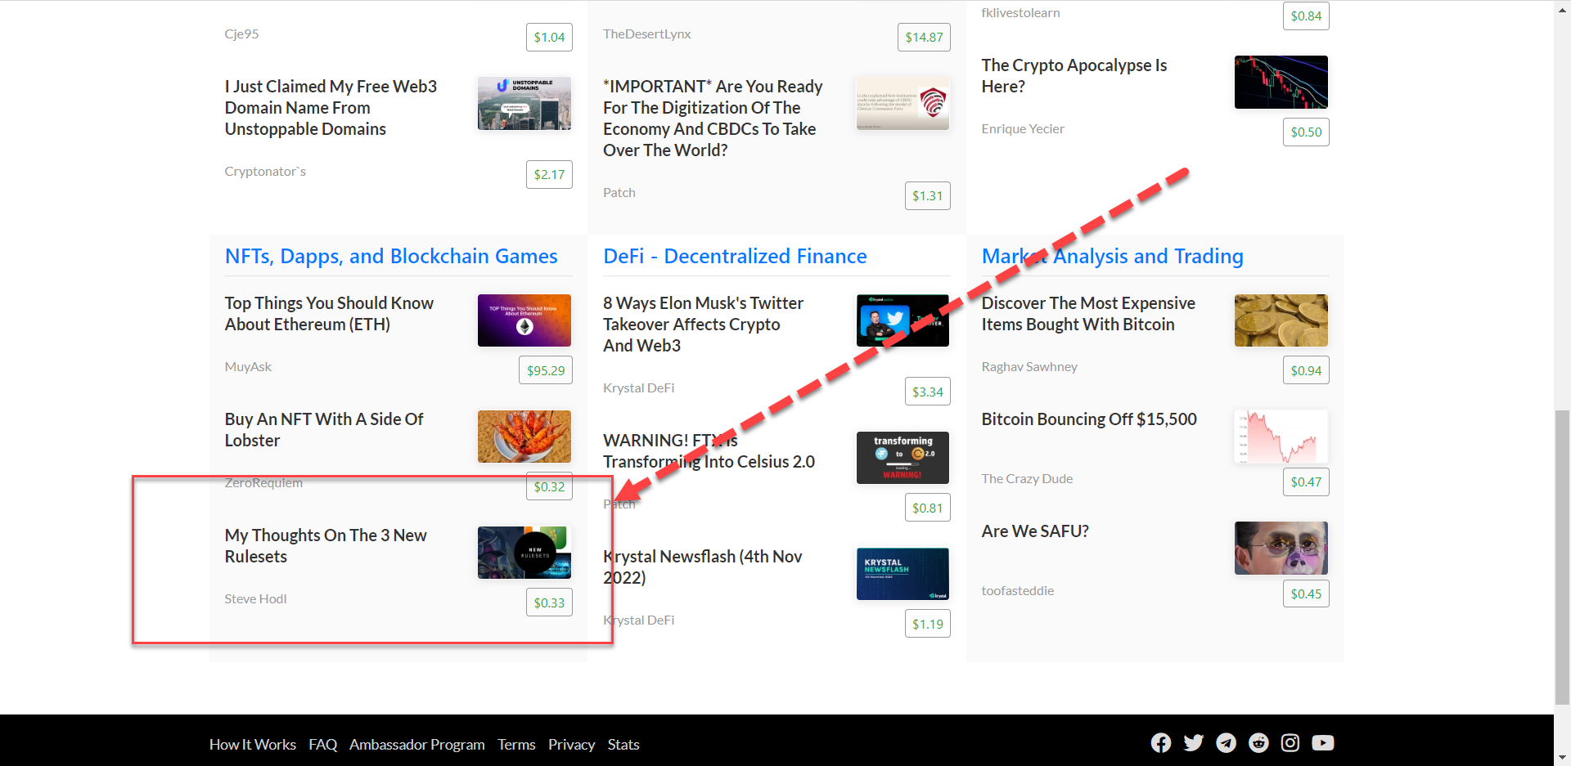Viewport: 1571px width, 766px height.
Task: Open article WARNING! FTX Is Transforming Into Celsius 2.0
Action: tap(709, 451)
